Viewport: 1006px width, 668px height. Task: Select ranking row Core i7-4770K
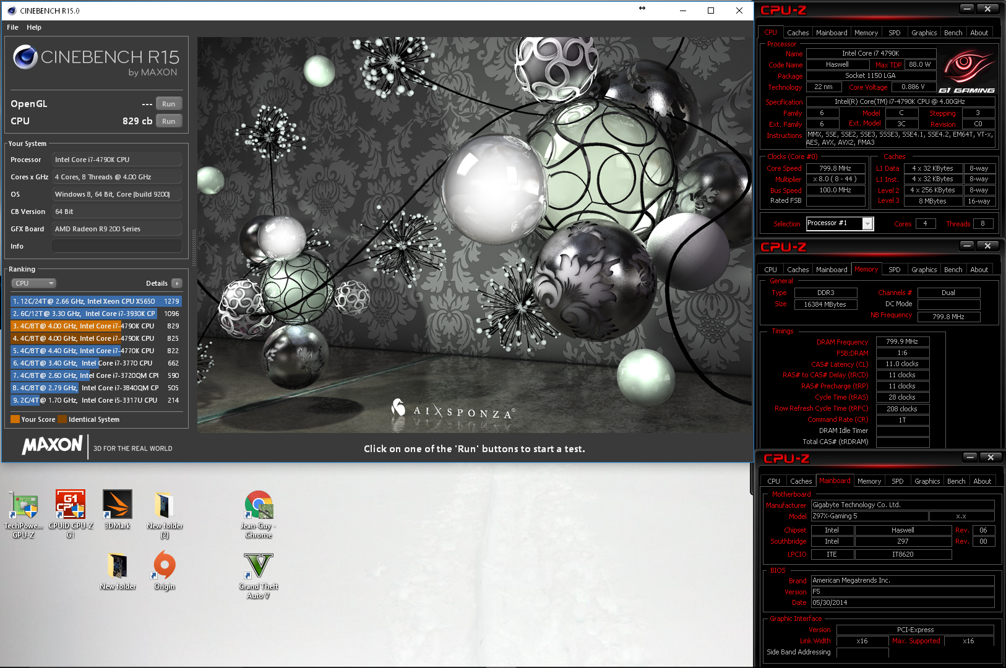[96, 351]
